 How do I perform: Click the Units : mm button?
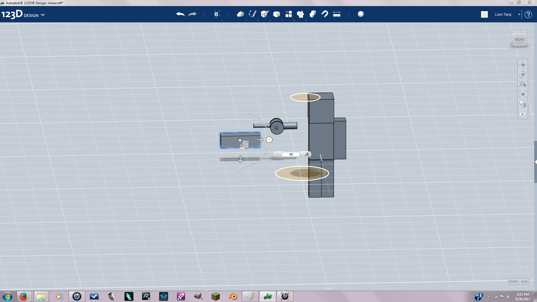click(518, 281)
